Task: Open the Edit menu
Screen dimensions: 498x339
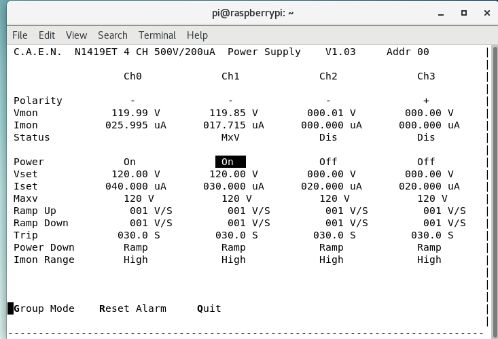Action: (47, 35)
